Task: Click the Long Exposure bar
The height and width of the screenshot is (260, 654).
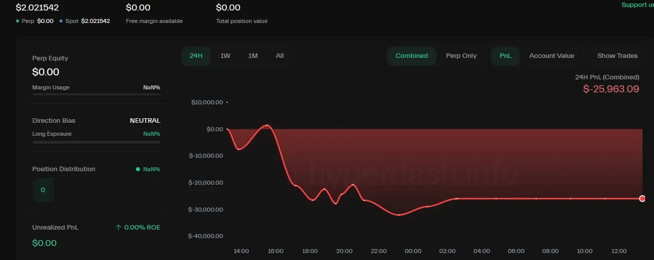Action: point(96,142)
